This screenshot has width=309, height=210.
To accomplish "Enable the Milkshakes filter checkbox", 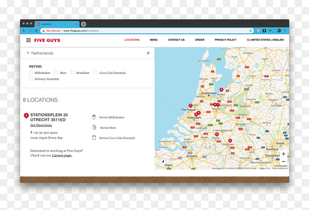I will [x=31, y=72].
